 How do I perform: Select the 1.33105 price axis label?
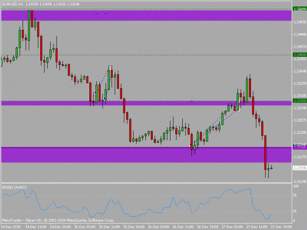[x=300, y=96]
